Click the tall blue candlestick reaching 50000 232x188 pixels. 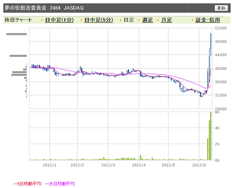[x=211, y=44]
